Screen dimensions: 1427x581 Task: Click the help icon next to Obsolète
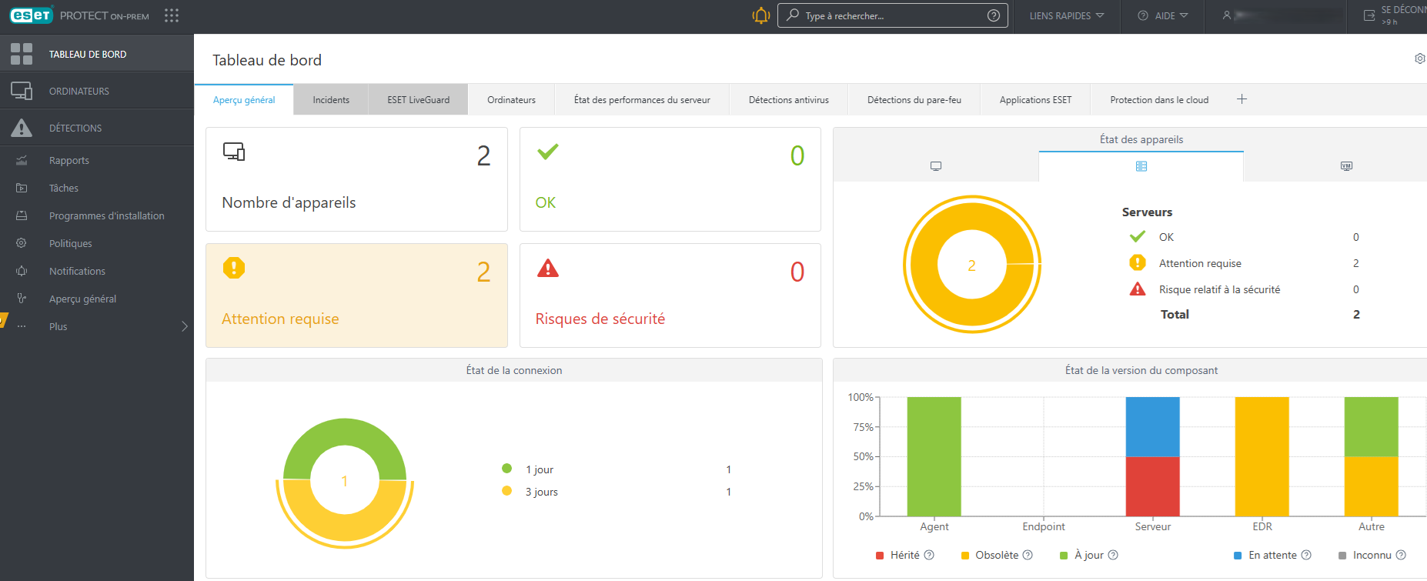point(1028,555)
